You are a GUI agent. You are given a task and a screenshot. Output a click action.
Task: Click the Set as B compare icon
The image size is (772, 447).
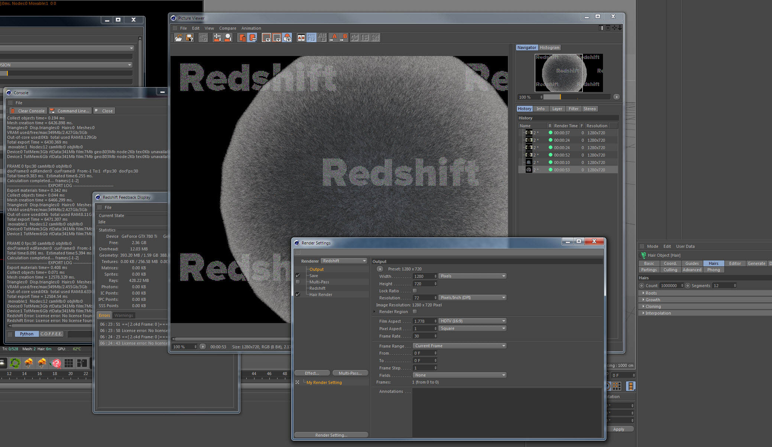344,37
